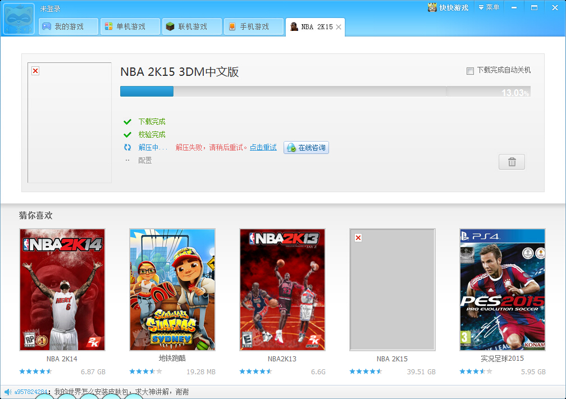The image size is (566, 399).
Task: Click the NBA 2K15 3DM中文版 title
Action: pos(180,72)
